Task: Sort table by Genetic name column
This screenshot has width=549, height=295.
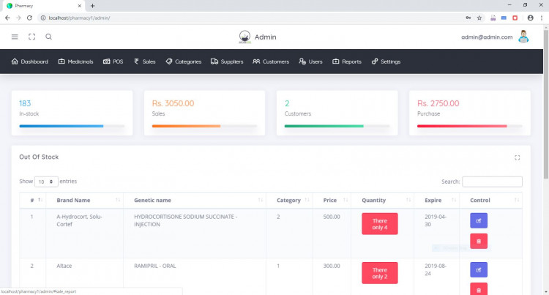Action: (195, 200)
